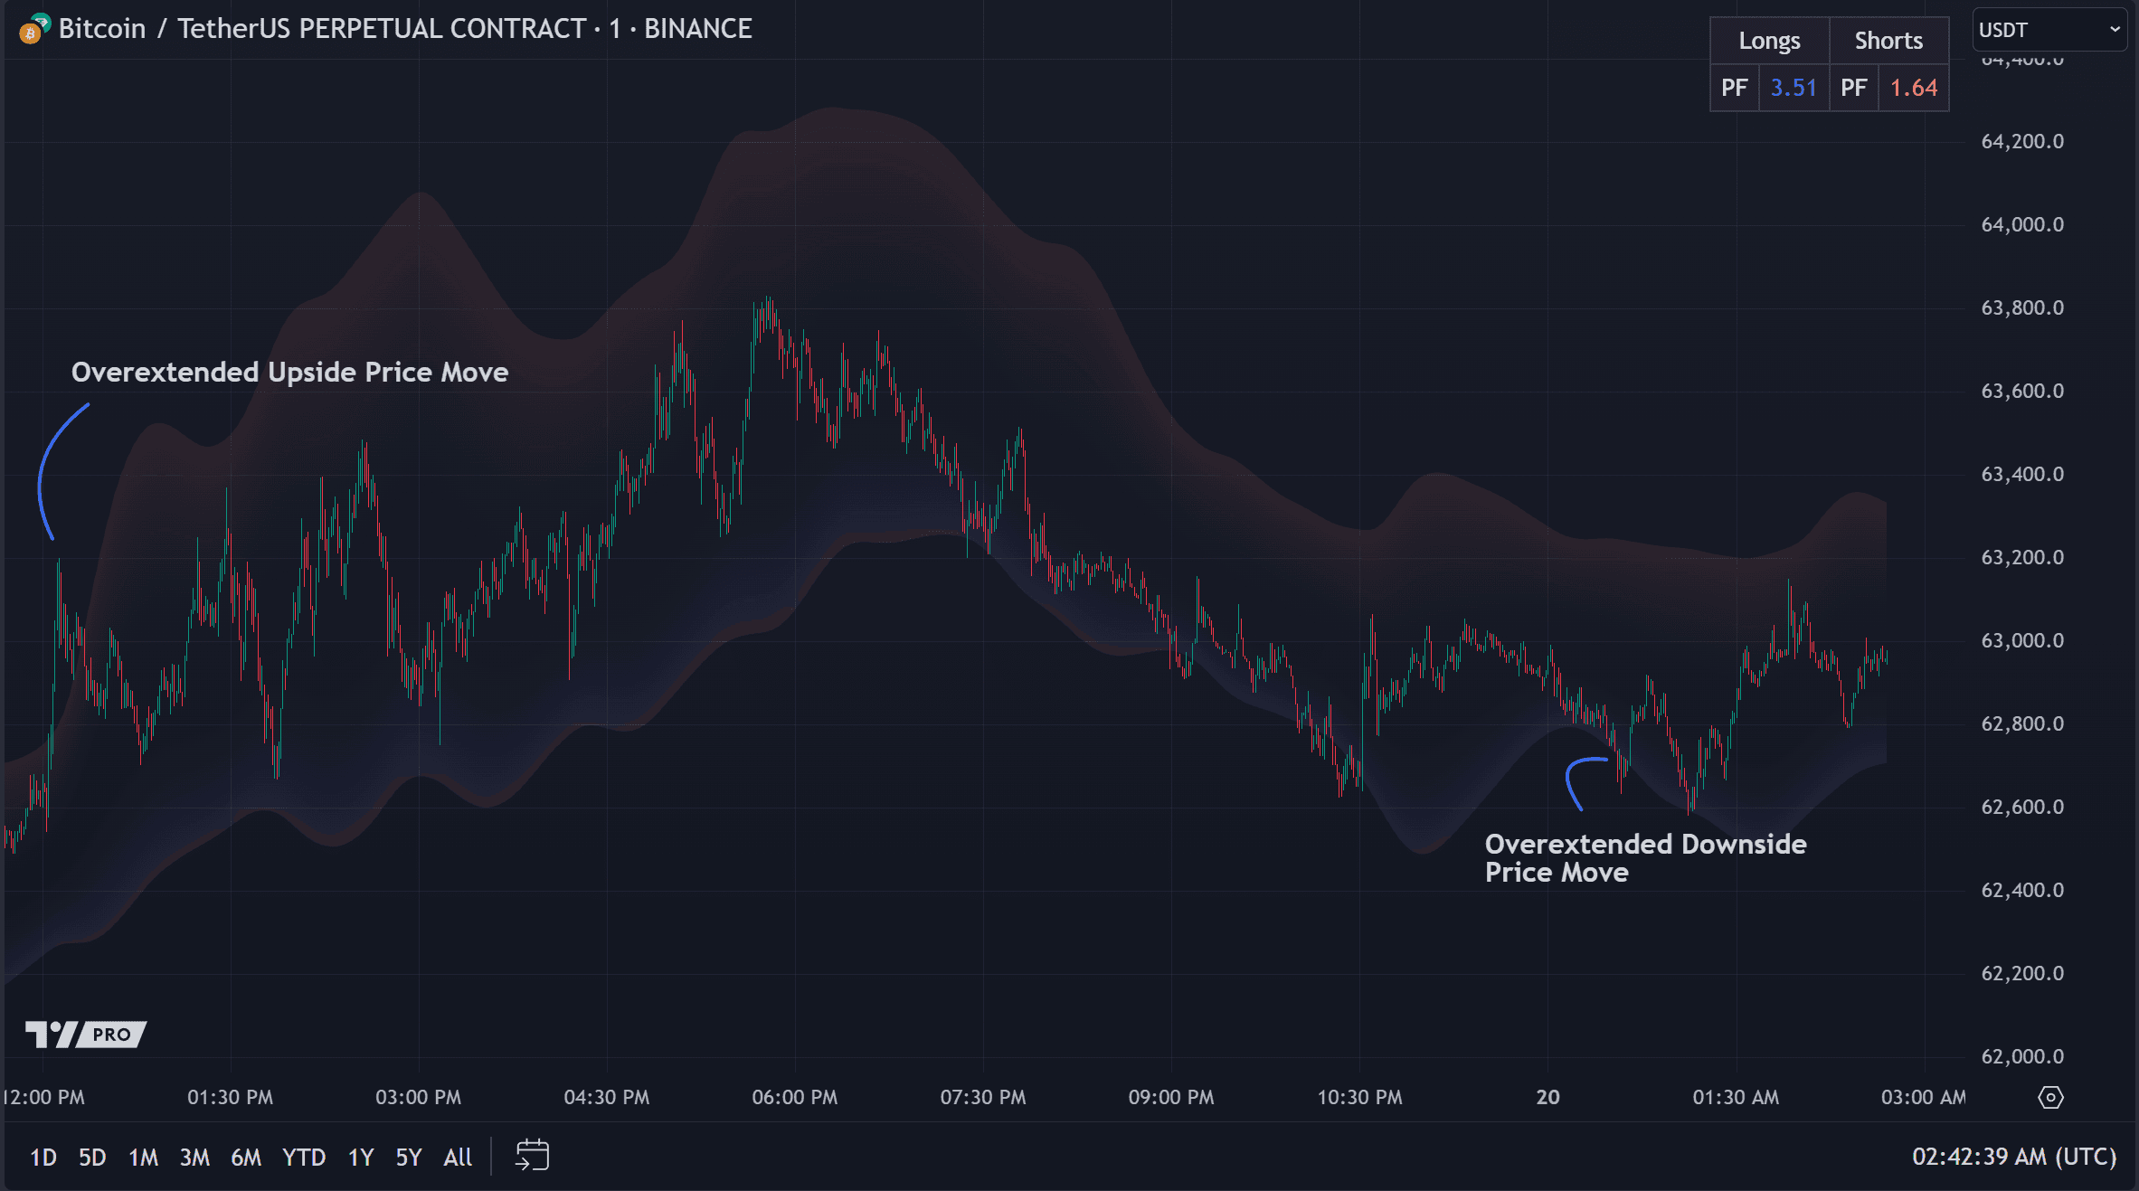Click the Longs PF value 3.51
Viewport: 2139px width, 1191px height.
tap(1794, 88)
